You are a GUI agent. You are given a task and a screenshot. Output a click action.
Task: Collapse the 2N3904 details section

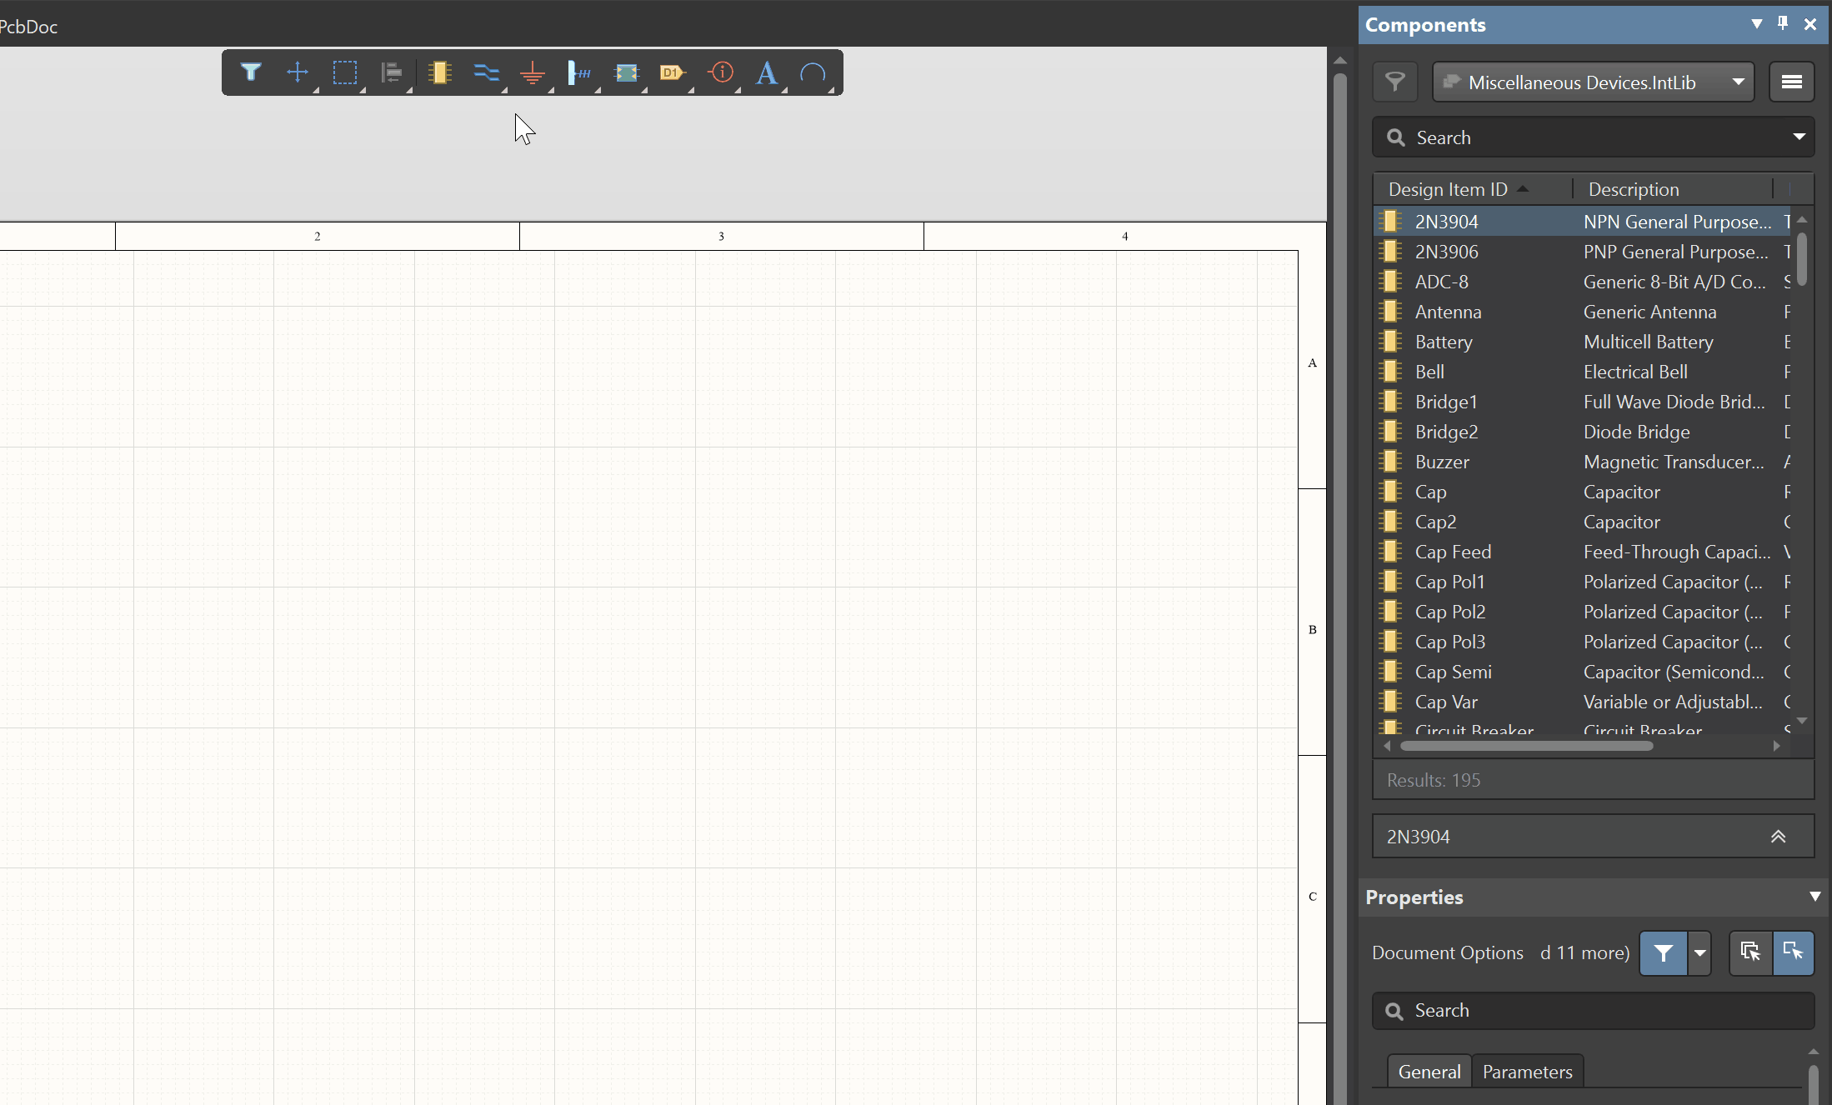click(1778, 837)
